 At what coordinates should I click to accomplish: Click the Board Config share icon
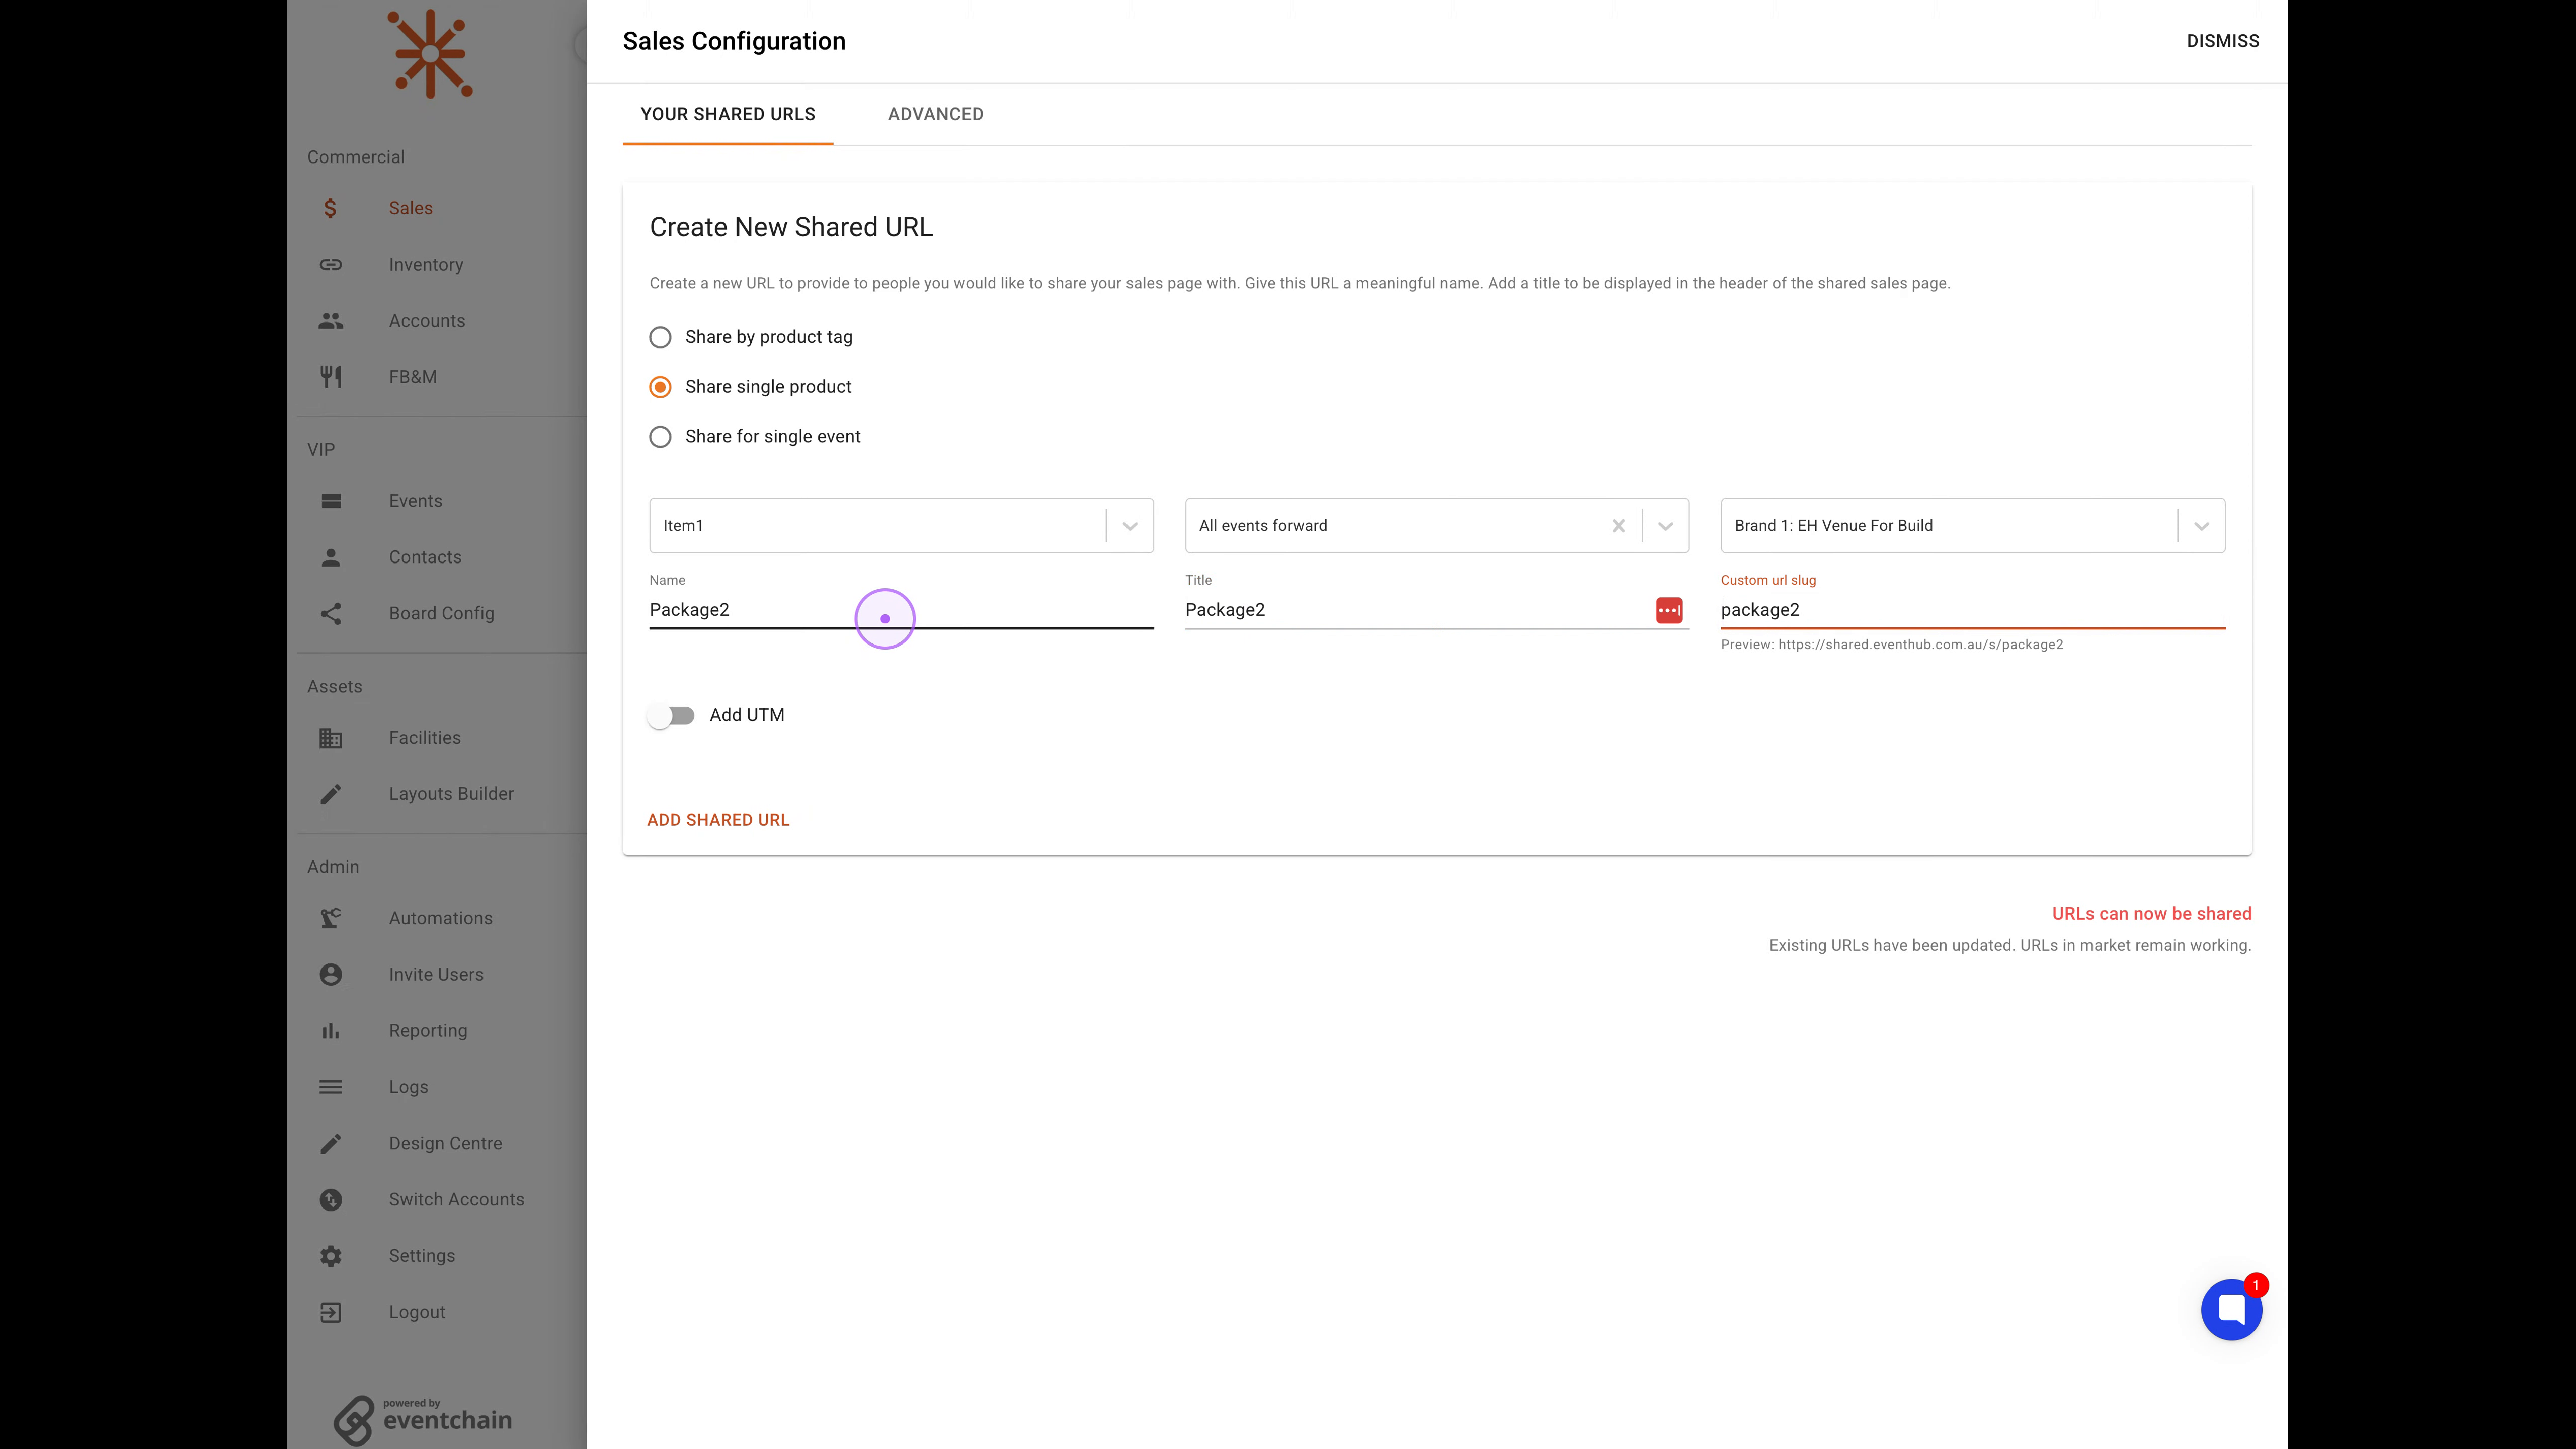click(331, 613)
